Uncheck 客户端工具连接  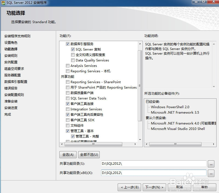[68, 104]
